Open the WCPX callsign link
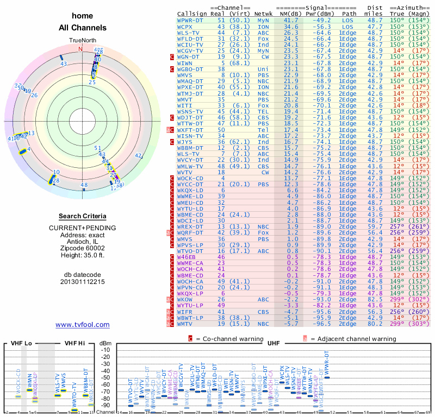Image resolution: width=435 pixels, height=417 pixels. pos(185,27)
